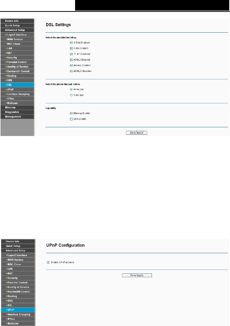
Task: Expand Quality of Service in DSL Settings sidebar
Action: point(17,67)
